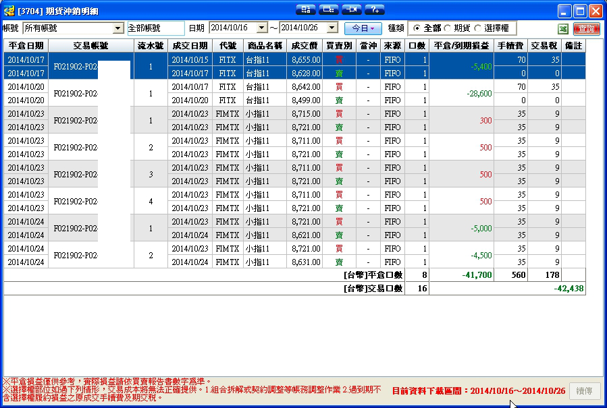Maximize the window
This screenshot has width=607, height=408.
pos(580,11)
